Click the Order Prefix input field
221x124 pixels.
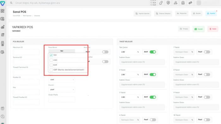(62, 99)
